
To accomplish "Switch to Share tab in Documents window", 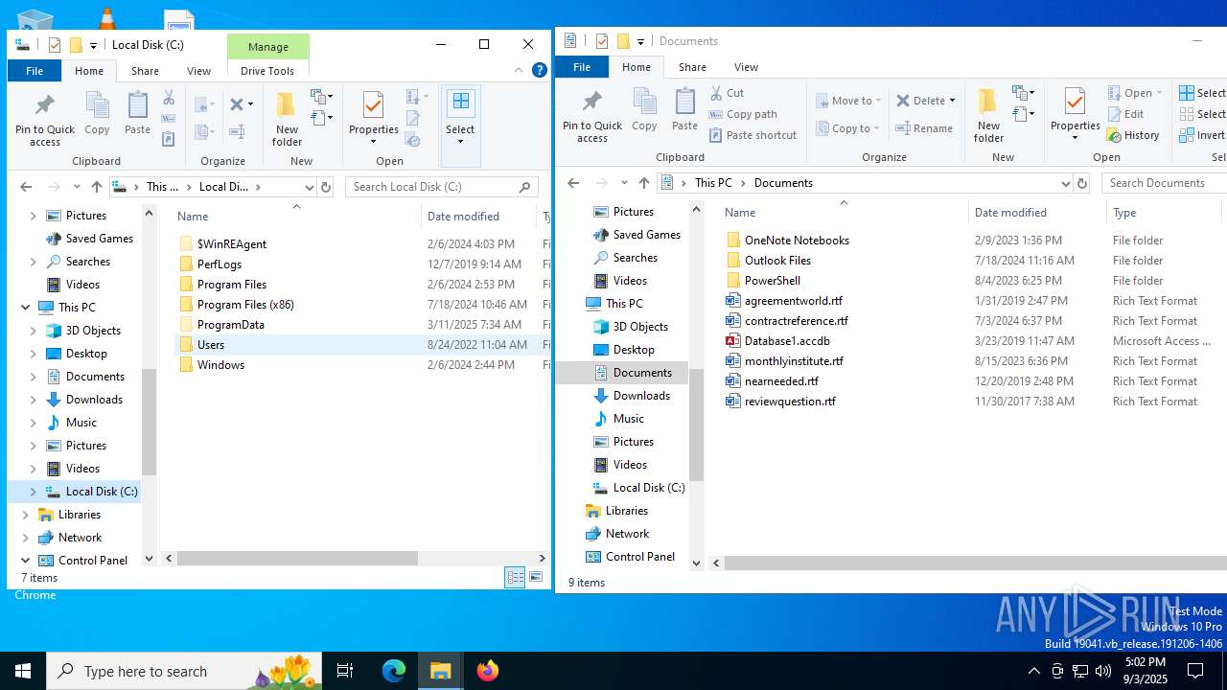I will pyautogui.click(x=692, y=67).
